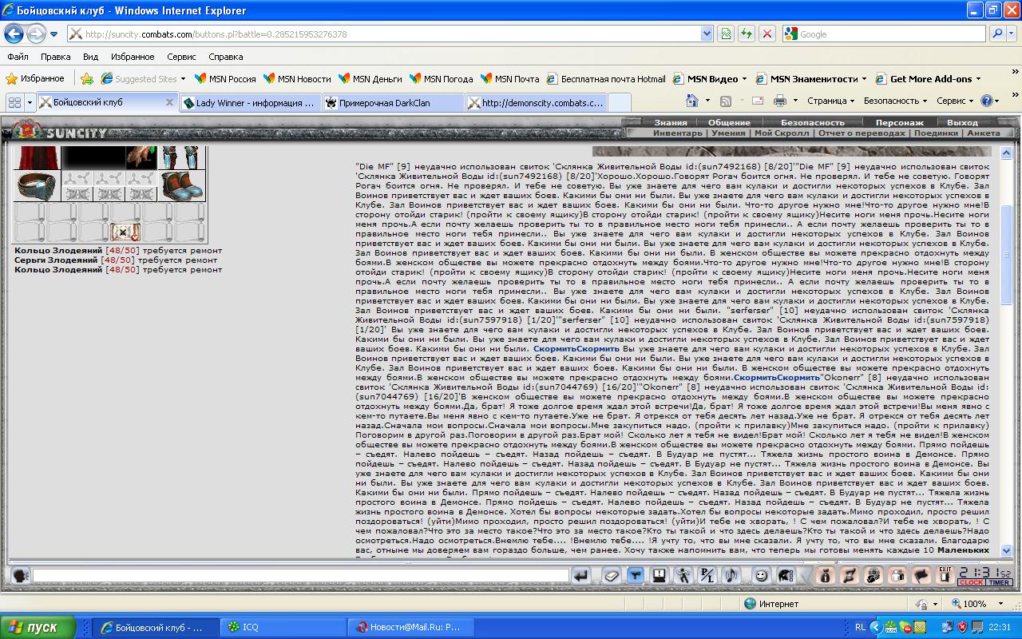Viewport: 1022px width, 639px height.
Task: Open Отчет о переводах link
Action: pyautogui.click(x=862, y=133)
